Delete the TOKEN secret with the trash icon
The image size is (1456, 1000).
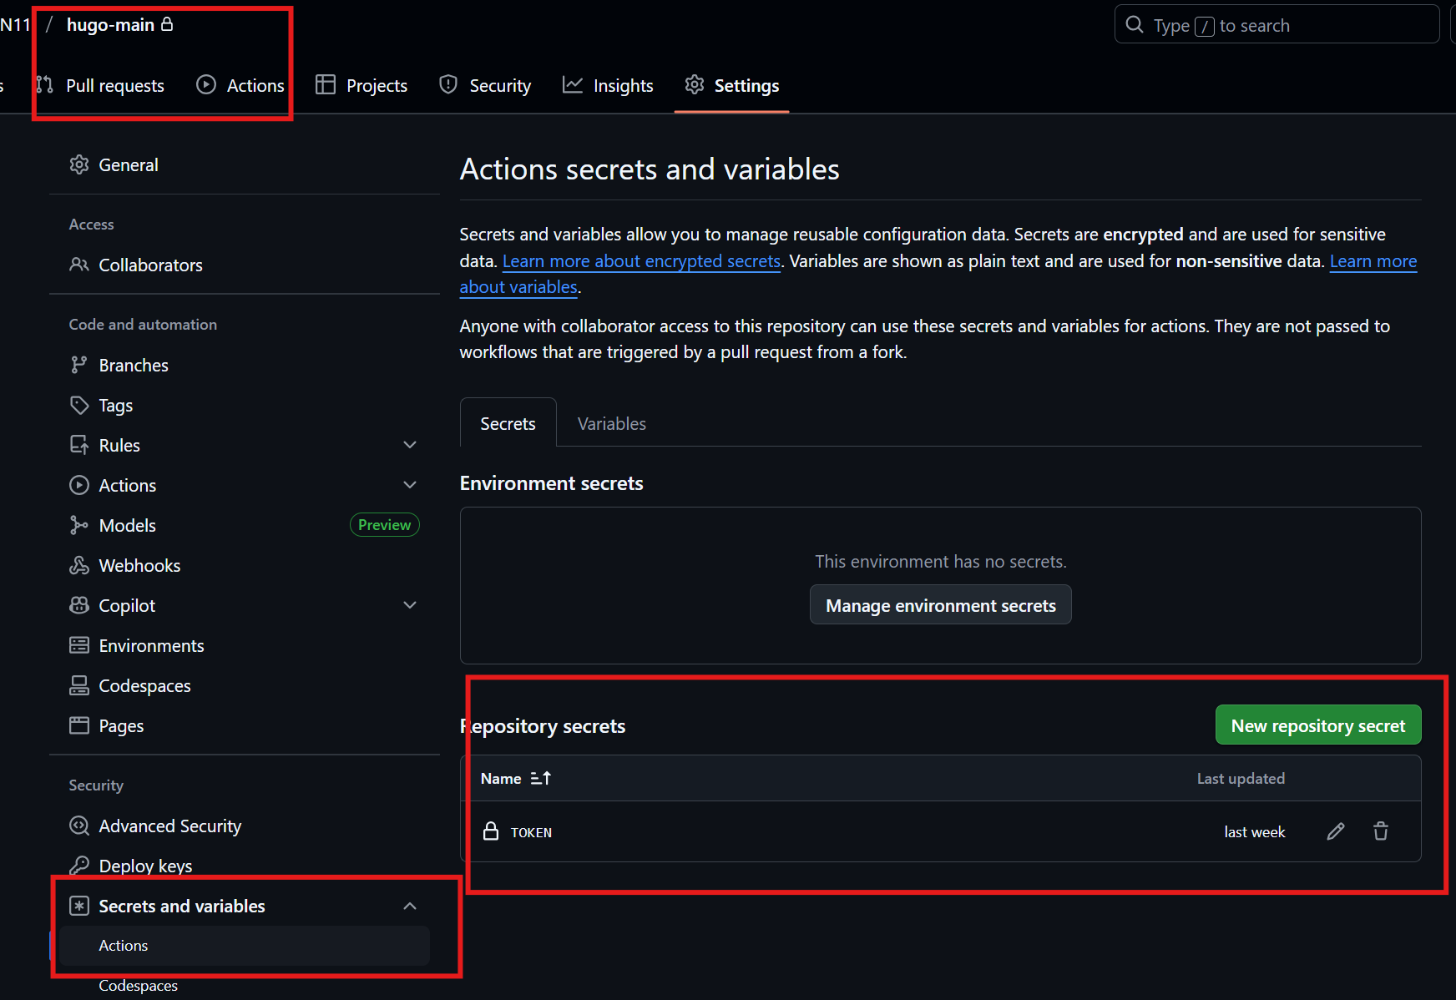point(1381,831)
